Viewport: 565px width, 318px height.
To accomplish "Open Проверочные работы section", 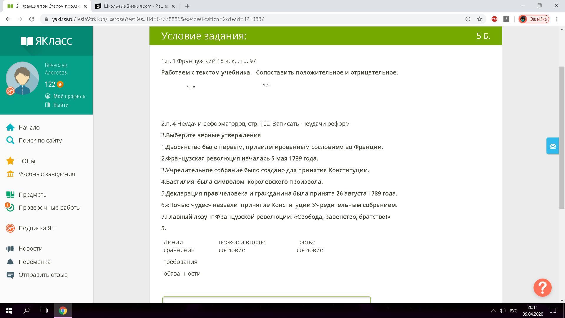I will coord(49,208).
